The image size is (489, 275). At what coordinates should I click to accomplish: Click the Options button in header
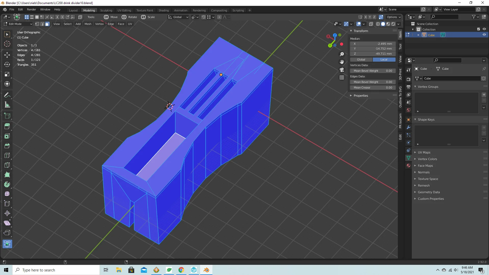tap(393, 17)
